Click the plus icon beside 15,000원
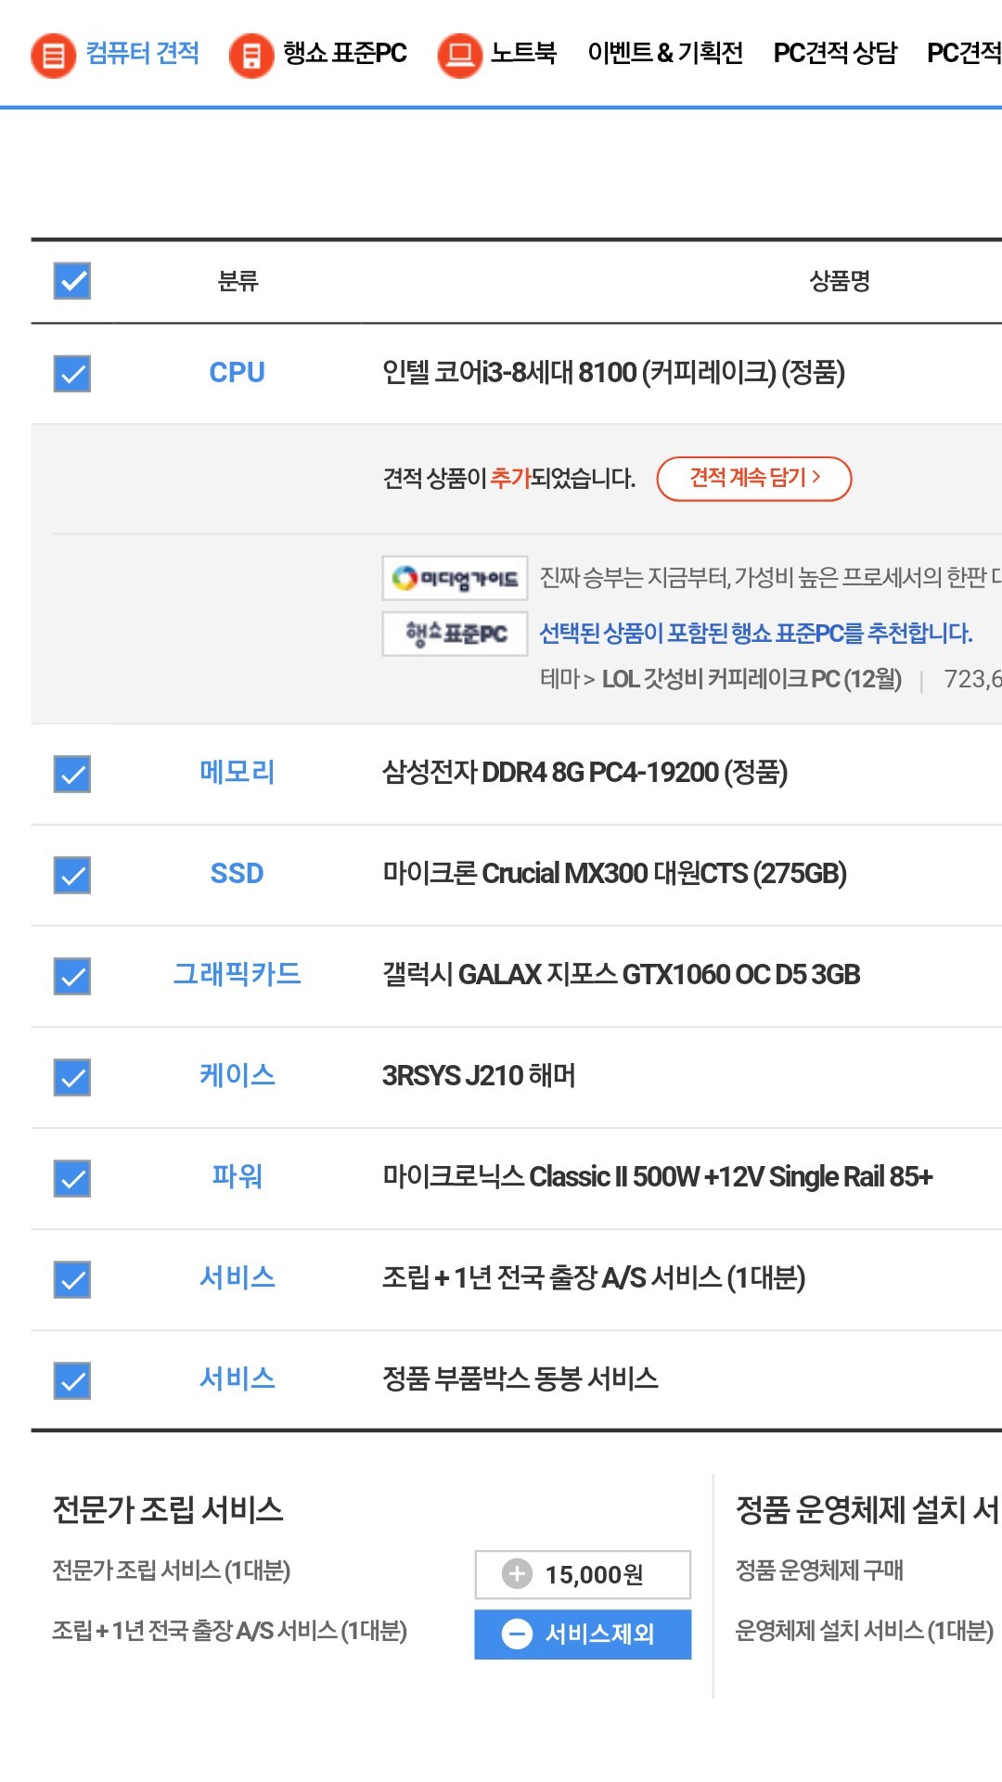1002x1782 pixels. click(x=517, y=1573)
